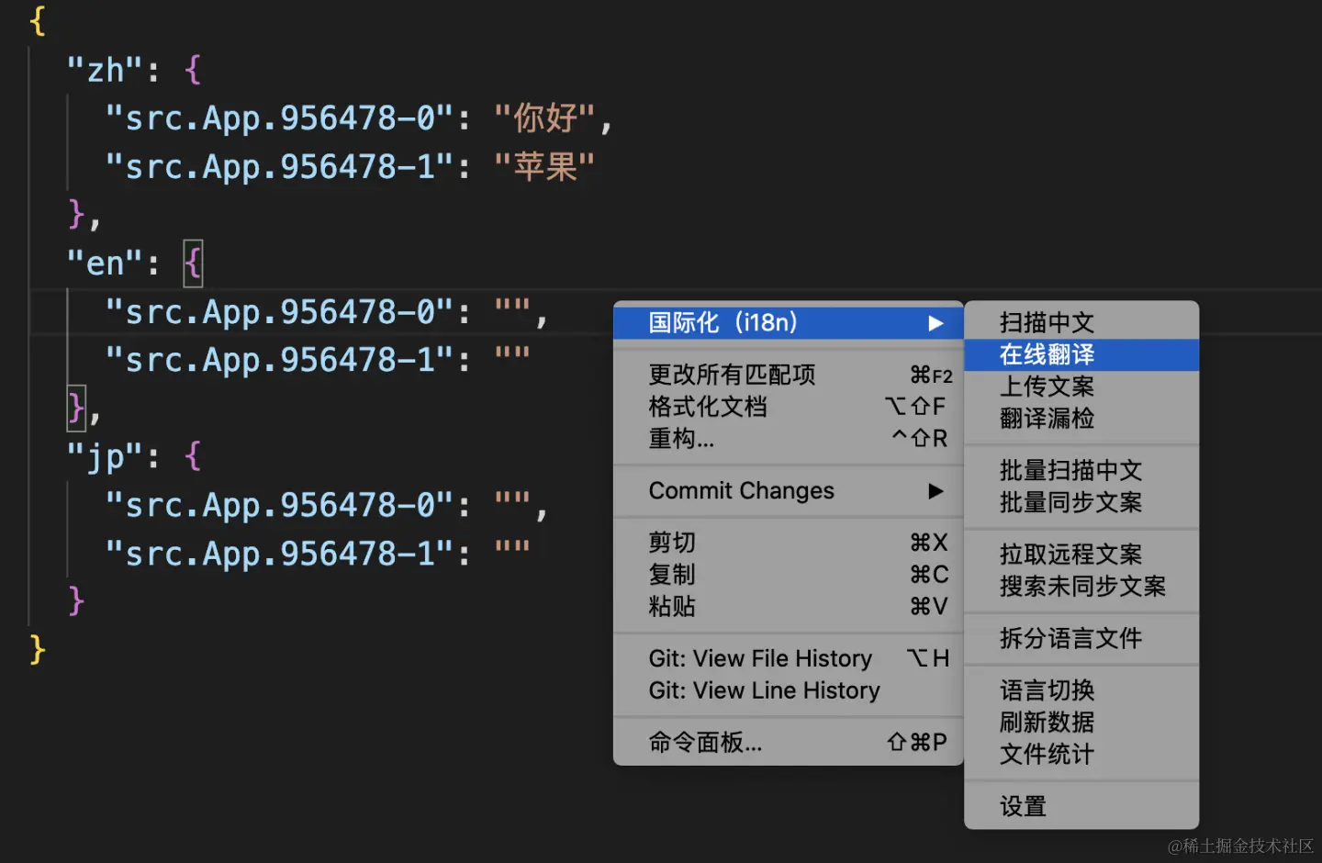Select 在线翻译 in the submenu
The height and width of the screenshot is (863, 1322).
click(x=1081, y=355)
